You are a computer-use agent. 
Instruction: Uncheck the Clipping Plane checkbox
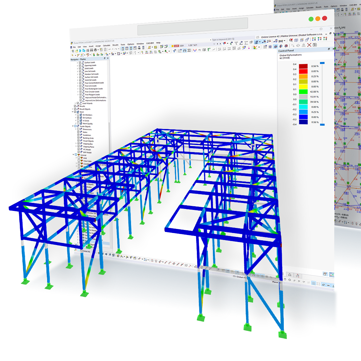[79, 146]
